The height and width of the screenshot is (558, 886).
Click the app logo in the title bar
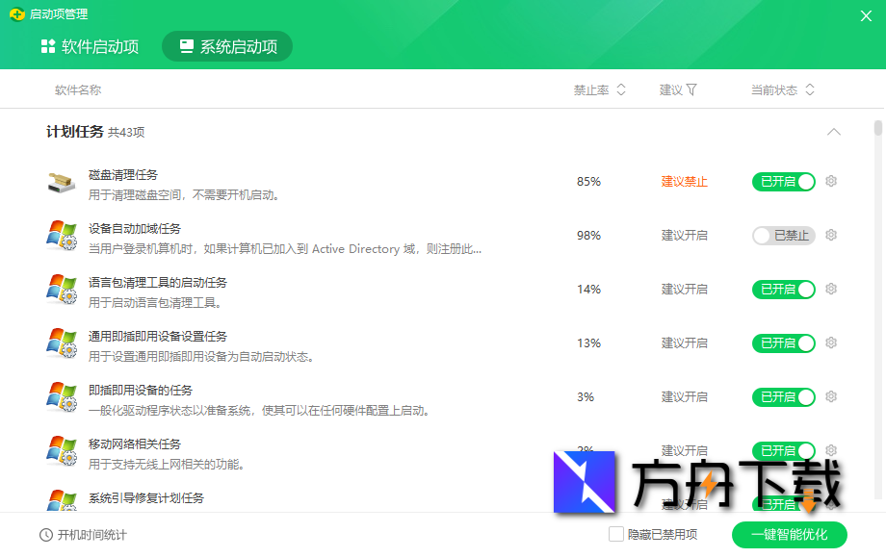coord(17,14)
